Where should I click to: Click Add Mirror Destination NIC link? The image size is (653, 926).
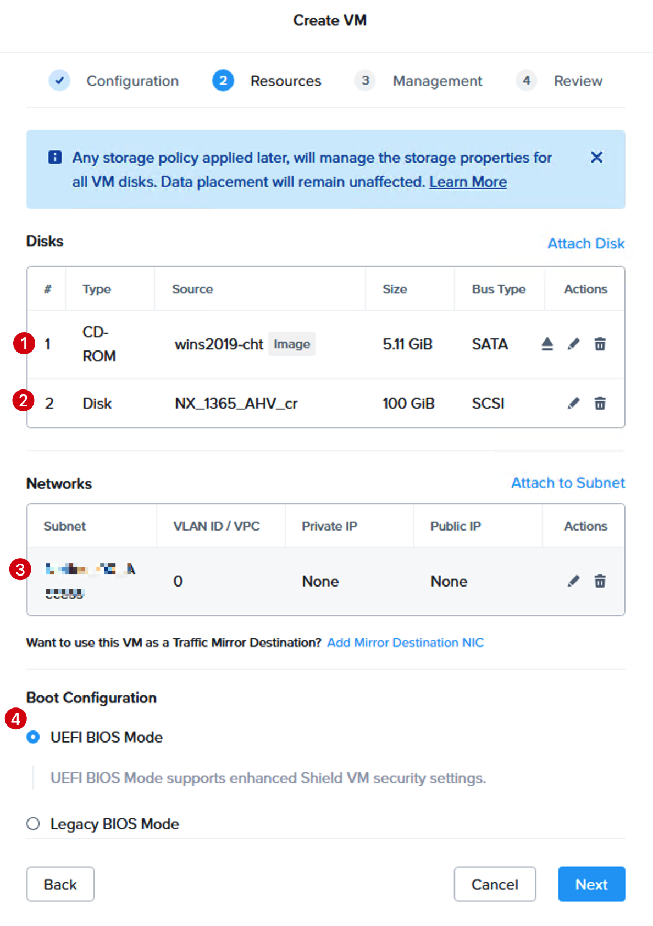click(x=405, y=643)
